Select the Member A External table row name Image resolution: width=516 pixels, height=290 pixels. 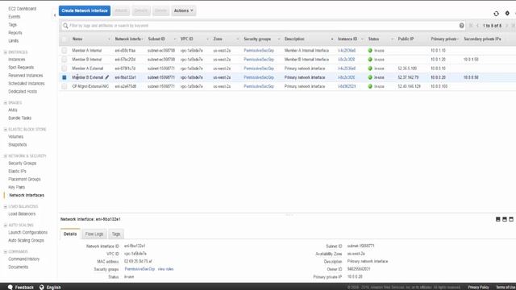coord(88,68)
